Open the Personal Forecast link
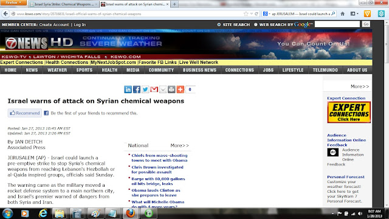The height and width of the screenshot is (219, 389). tap(346, 177)
